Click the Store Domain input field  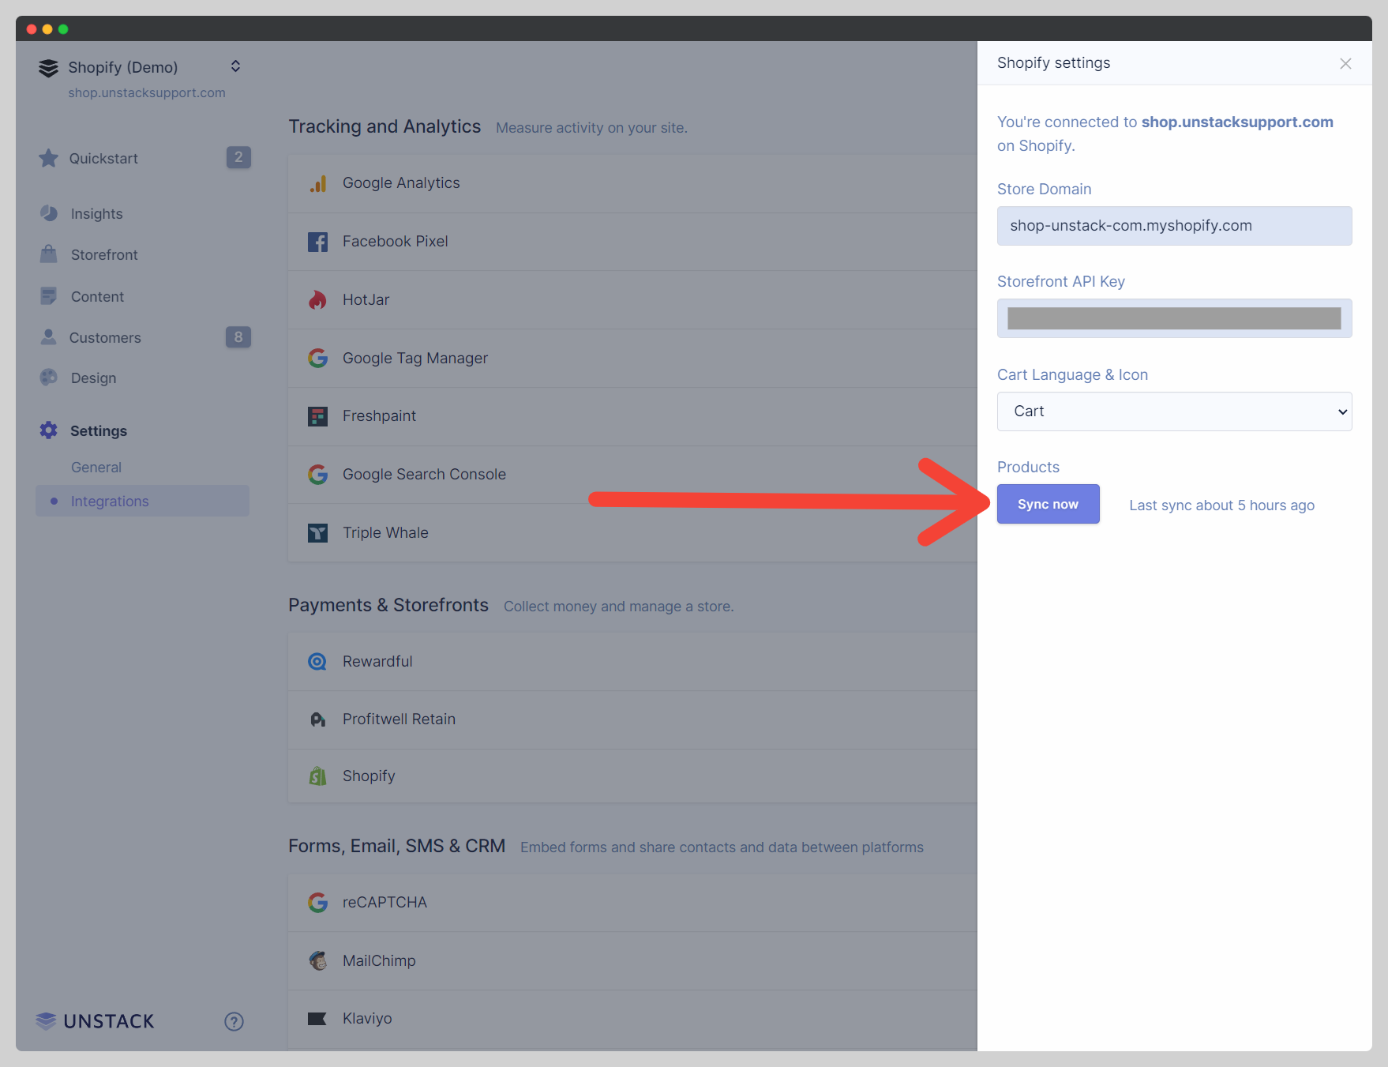1173,226
